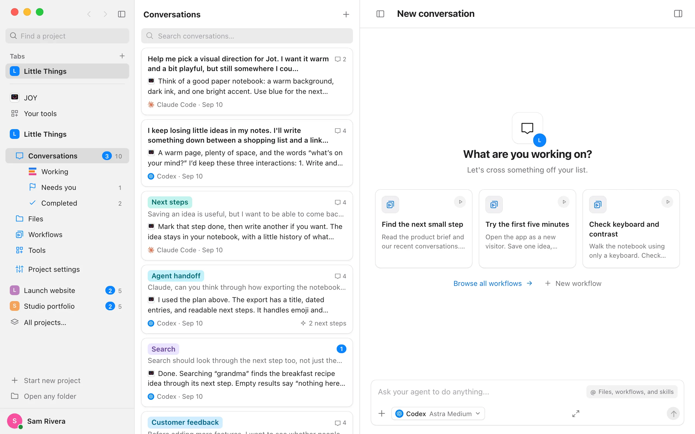Screen dimensions: 695x434
Task: Click the Files, workflows, and skills chip
Action: coord(632,392)
